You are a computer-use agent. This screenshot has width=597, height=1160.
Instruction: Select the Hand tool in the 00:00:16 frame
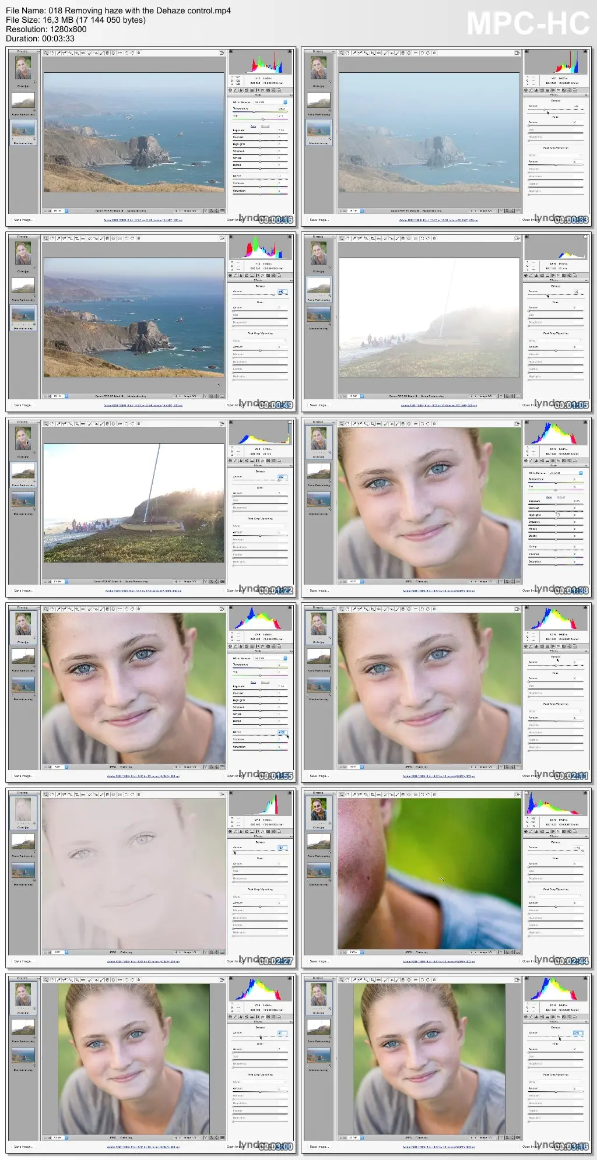pos(52,53)
